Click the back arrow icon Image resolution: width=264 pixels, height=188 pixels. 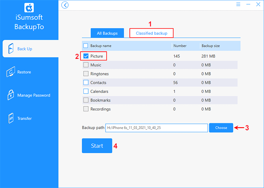point(65,5)
